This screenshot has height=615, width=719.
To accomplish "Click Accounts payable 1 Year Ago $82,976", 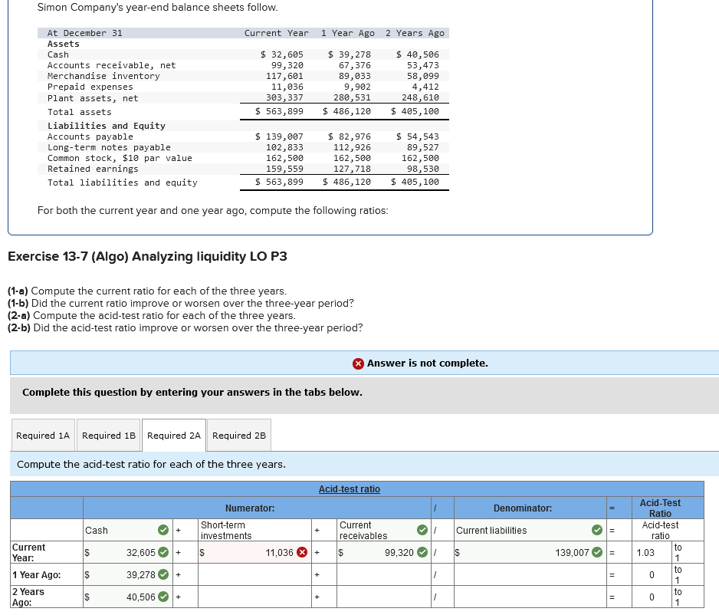I will click(x=349, y=136).
